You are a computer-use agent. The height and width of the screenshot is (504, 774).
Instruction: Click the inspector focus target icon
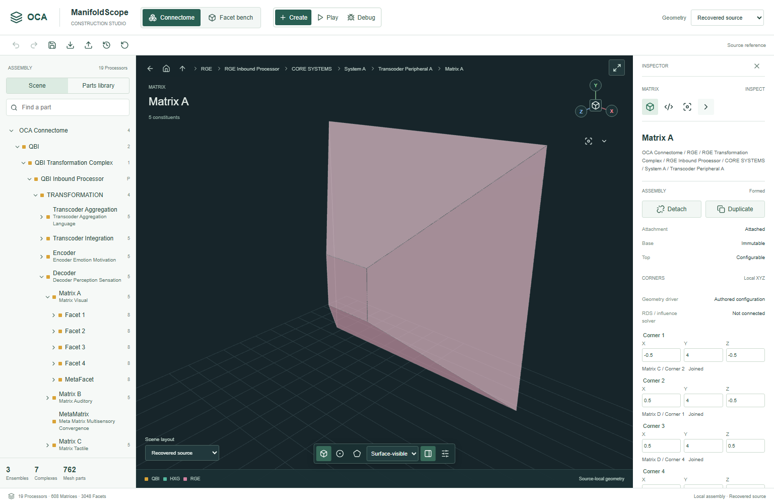(687, 107)
